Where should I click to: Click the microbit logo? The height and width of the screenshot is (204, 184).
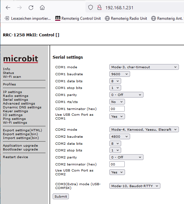pos(21,59)
